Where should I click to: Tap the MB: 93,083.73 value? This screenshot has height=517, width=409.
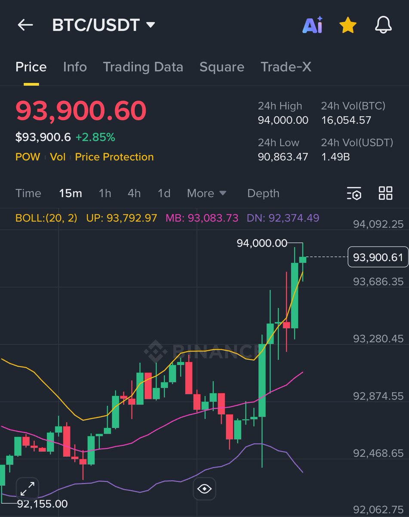click(202, 218)
